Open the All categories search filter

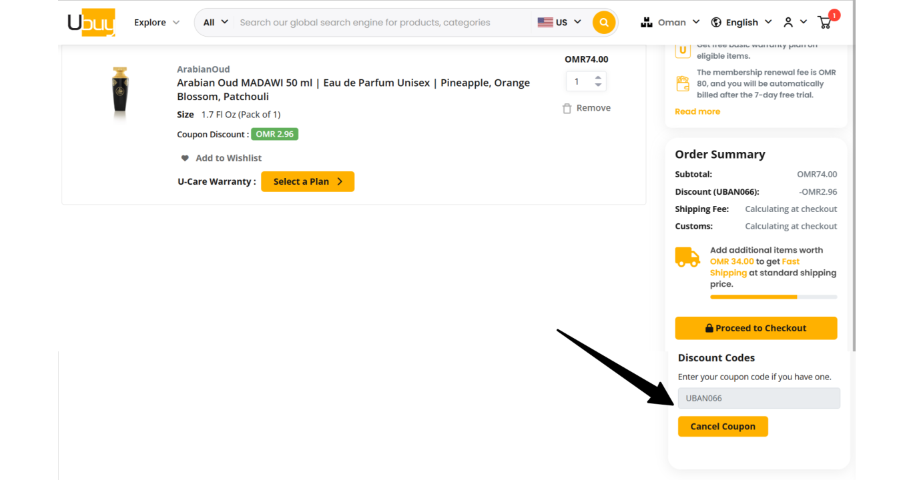point(216,22)
